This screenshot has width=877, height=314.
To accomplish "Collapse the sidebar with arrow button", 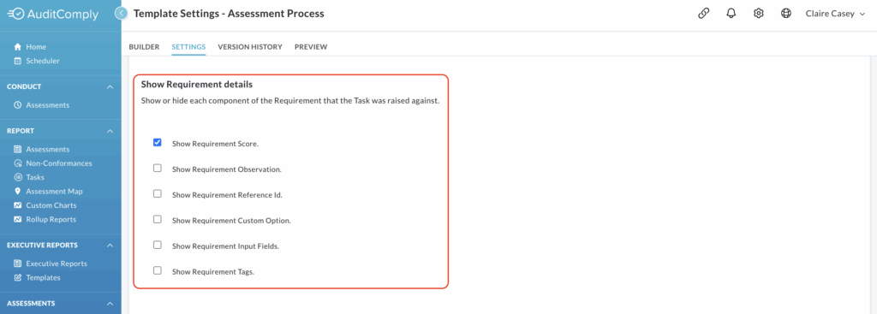I will 122,14.
